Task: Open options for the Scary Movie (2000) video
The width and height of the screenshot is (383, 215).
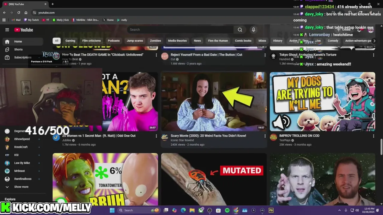Action: (265, 136)
